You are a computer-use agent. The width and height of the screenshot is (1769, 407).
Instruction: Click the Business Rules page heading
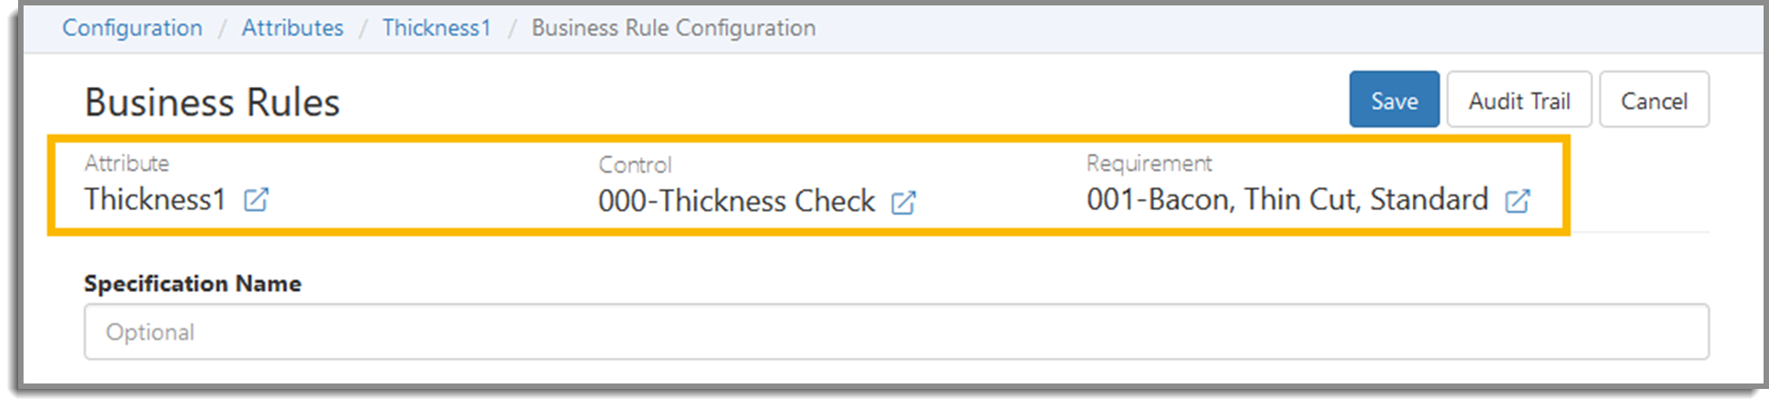[x=212, y=102]
